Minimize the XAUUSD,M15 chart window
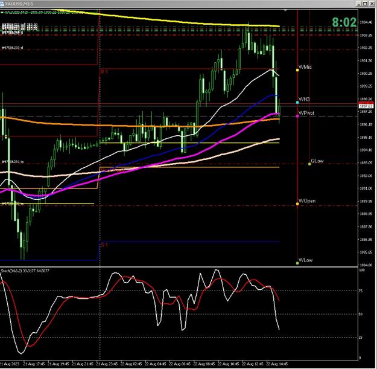 coord(359,4)
